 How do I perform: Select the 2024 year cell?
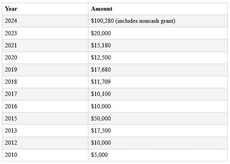[x=45, y=21]
